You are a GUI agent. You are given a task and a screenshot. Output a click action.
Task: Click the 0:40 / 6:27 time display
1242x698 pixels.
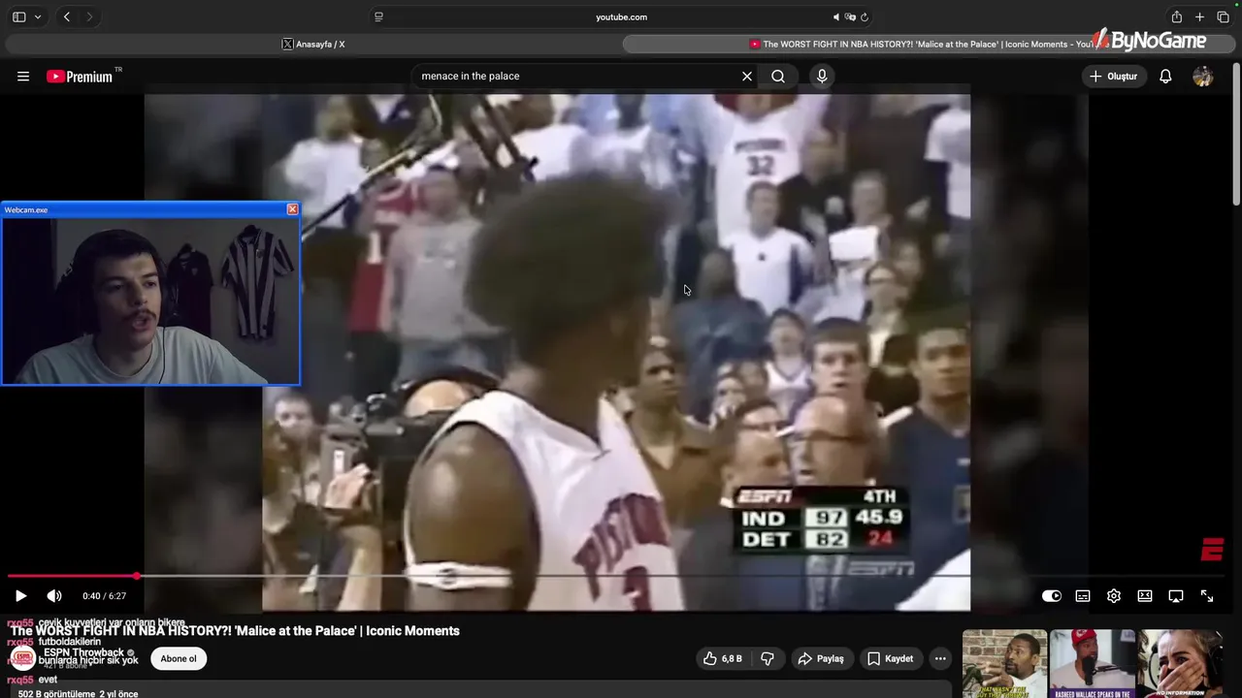(x=104, y=596)
